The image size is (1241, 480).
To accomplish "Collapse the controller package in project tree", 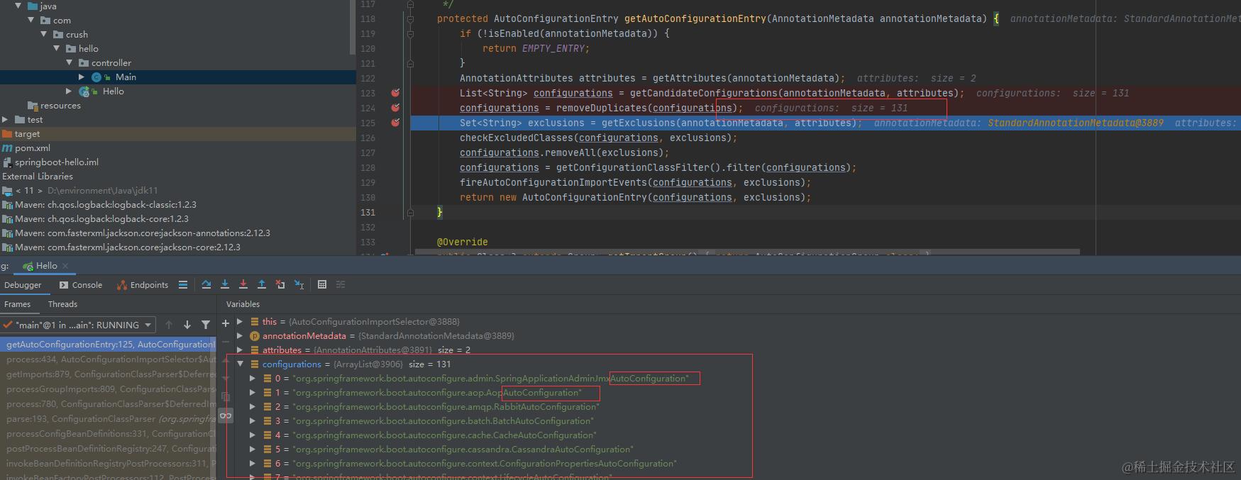I will pyautogui.click(x=70, y=63).
